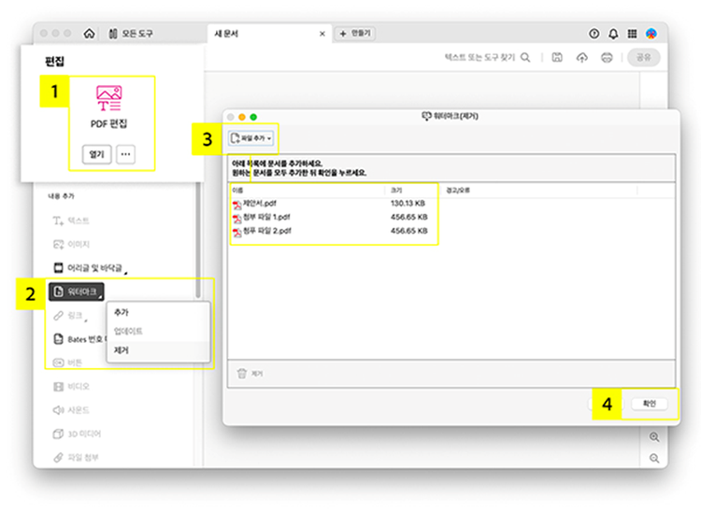Select the 파일 첨부 tool
This screenshot has height=512, width=701.
tap(76, 458)
